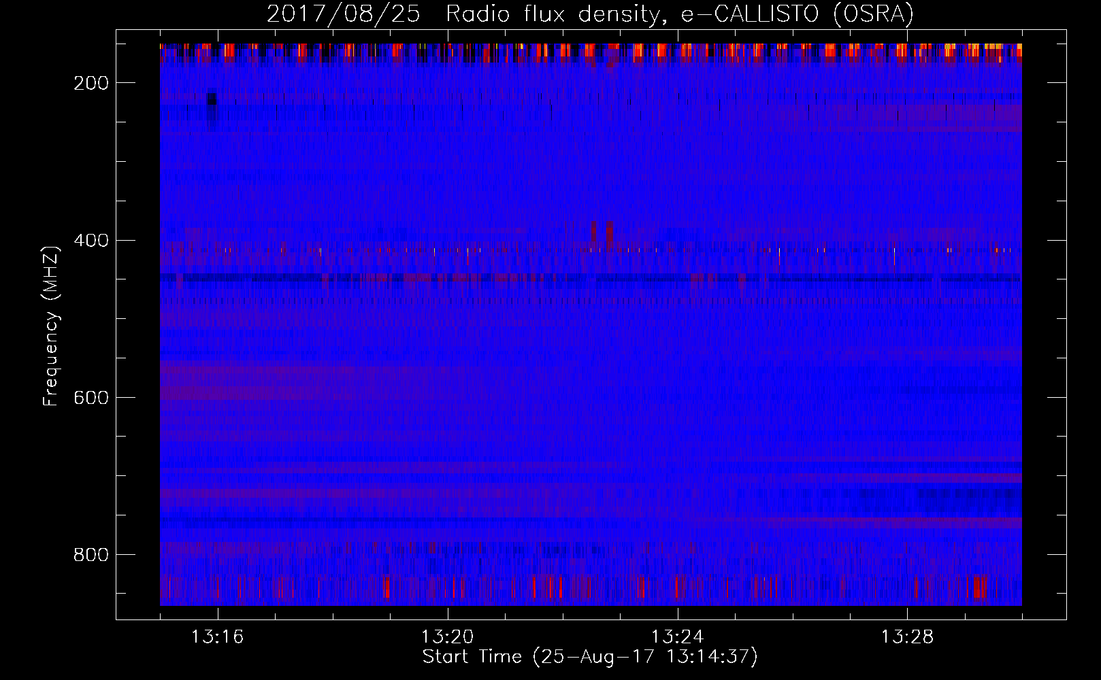Click the 13:24 time tick label
The image size is (1101, 680).
[x=677, y=636]
